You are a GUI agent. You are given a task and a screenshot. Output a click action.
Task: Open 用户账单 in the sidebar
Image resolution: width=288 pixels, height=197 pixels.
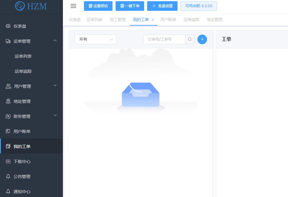point(22,131)
